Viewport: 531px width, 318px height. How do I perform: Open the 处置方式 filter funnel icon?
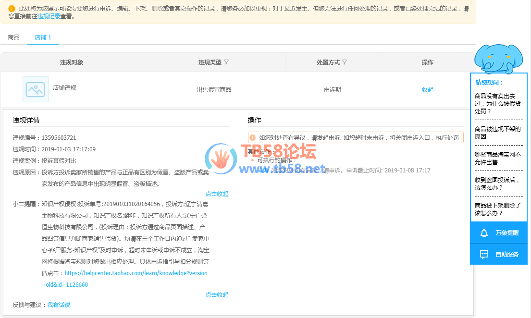(345, 62)
